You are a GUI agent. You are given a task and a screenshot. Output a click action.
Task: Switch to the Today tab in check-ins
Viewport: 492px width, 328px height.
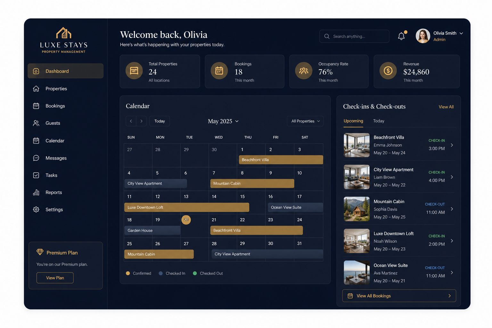[x=379, y=121]
